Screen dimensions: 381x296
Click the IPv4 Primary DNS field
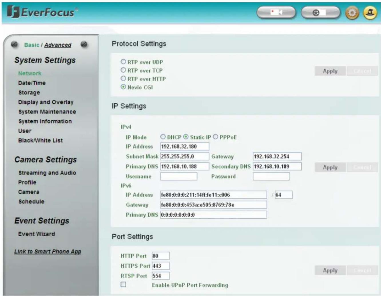pyautogui.click(x=185, y=166)
